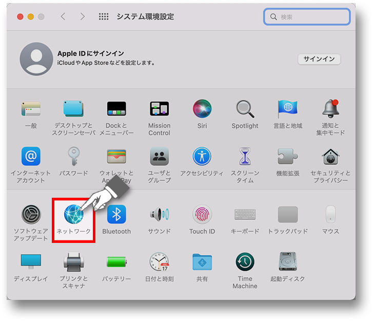
Task: Open Bluetooth preferences
Action: coord(116,214)
